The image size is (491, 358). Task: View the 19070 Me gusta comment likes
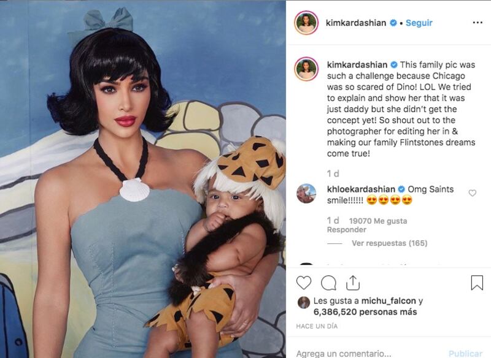coord(378,221)
